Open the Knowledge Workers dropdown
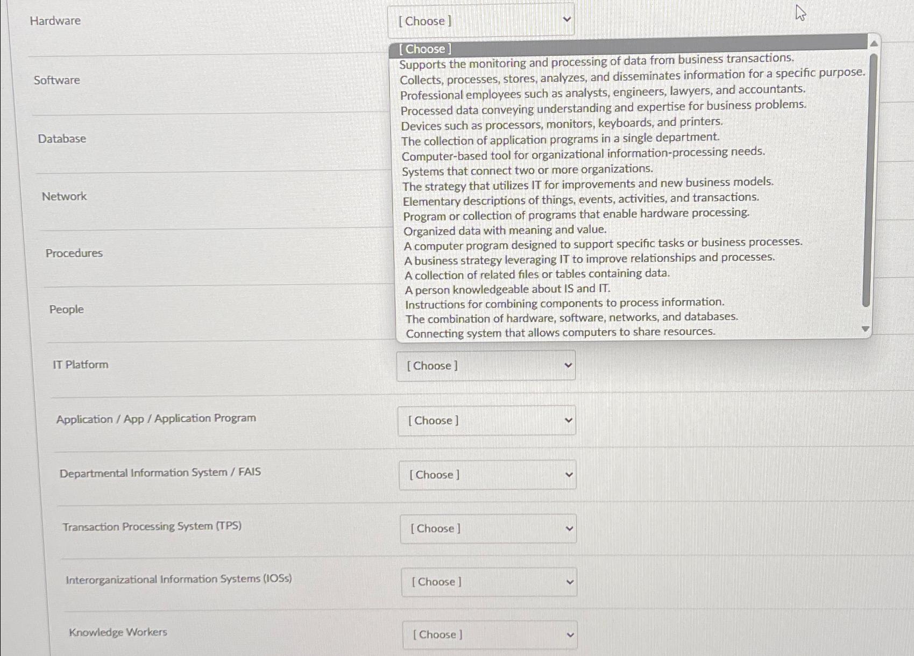Viewport: 914px width, 656px height. click(489, 634)
